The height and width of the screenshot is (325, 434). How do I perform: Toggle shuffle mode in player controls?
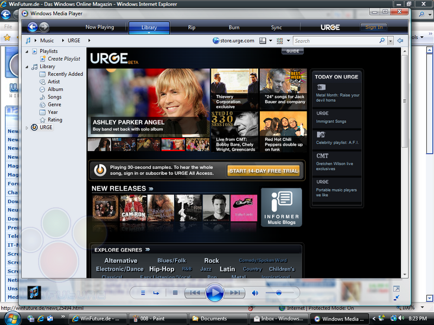pyautogui.click(x=143, y=293)
